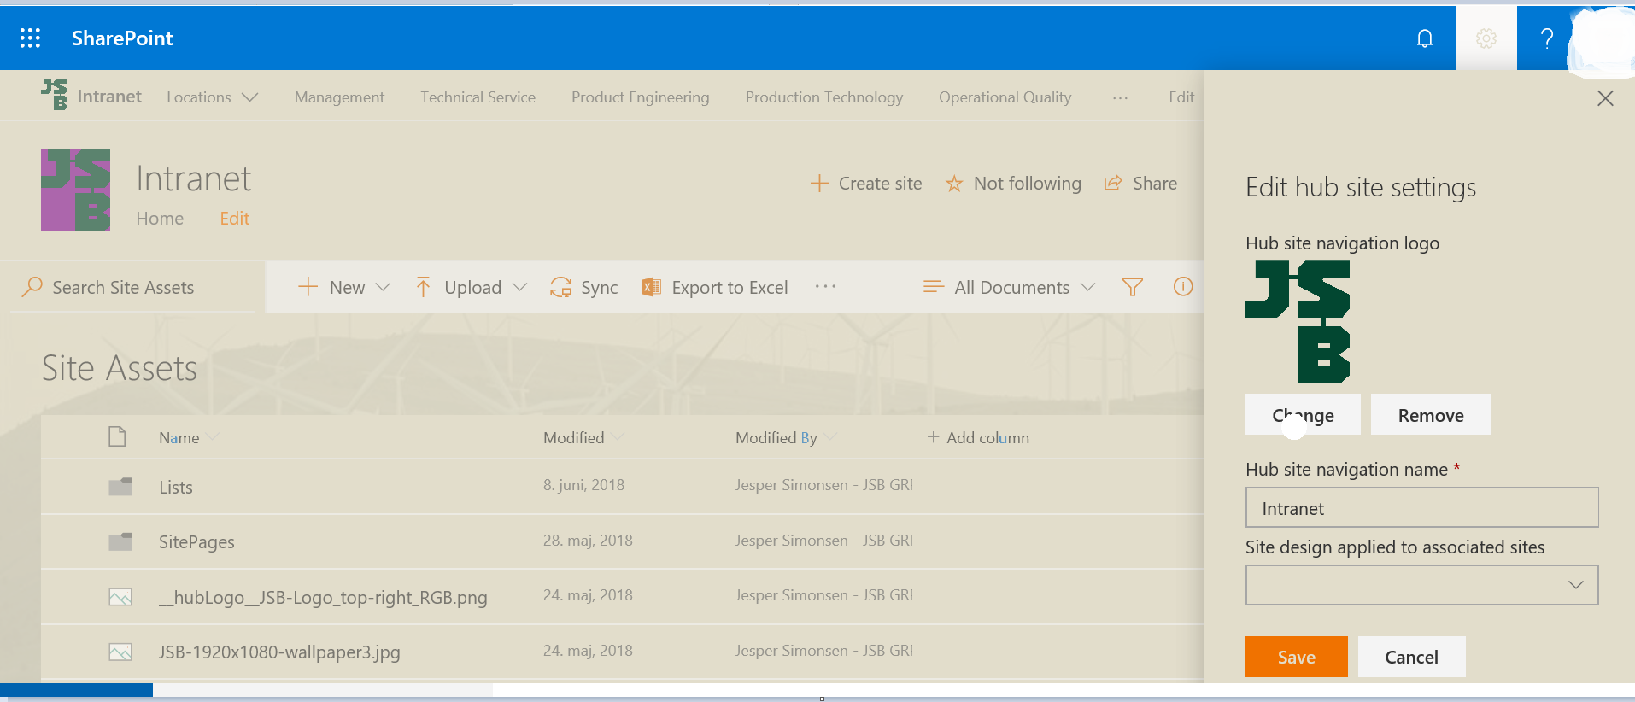Open JSB-1920x1080-wallpaper3.jpg
The height and width of the screenshot is (702, 1635).
coord(279,652)
